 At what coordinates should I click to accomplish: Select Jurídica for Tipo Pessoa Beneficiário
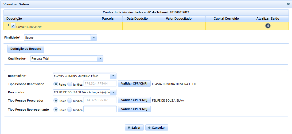click(x=70, y=84)
